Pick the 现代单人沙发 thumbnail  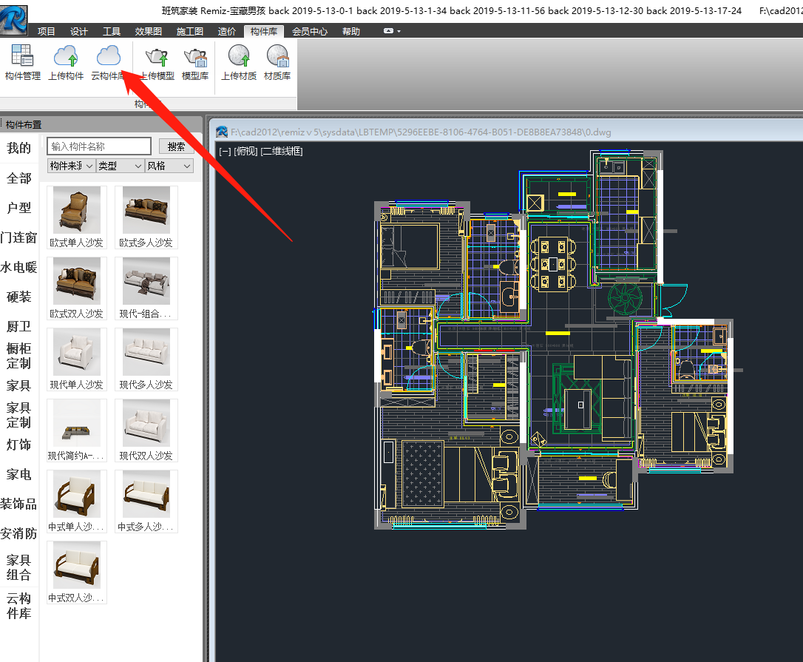pos(77,359)
